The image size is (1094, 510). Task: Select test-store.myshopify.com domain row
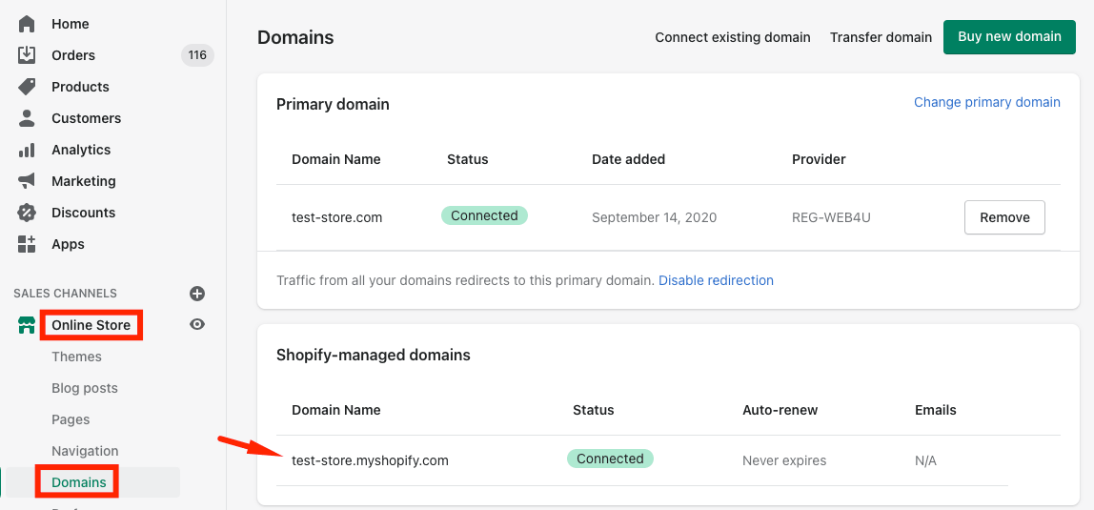(370, 460)
